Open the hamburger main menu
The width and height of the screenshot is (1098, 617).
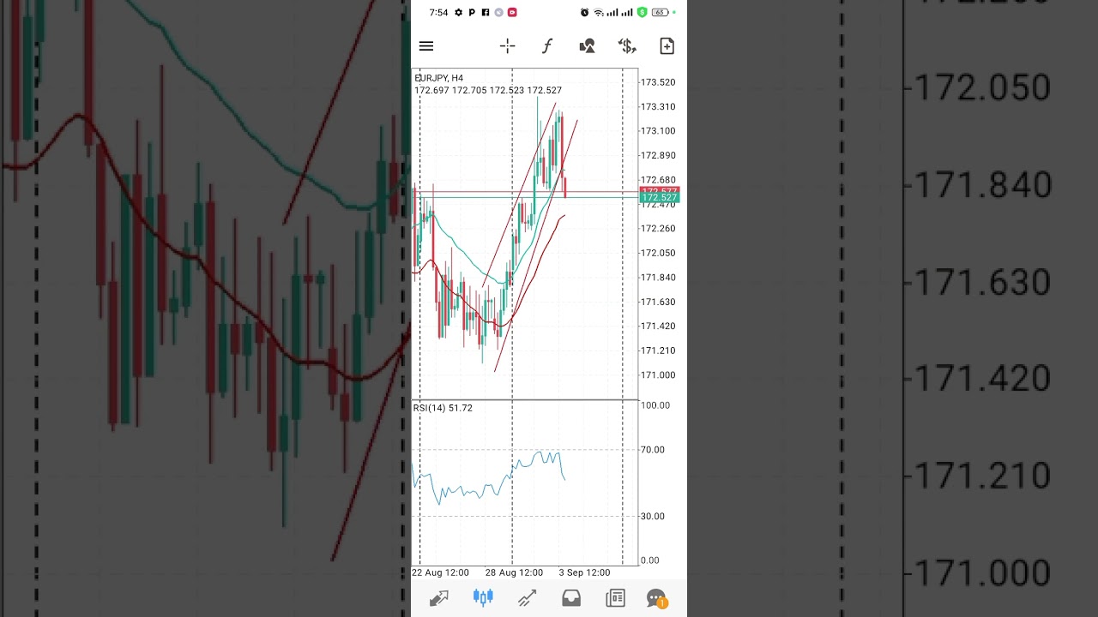click(426, 46)
